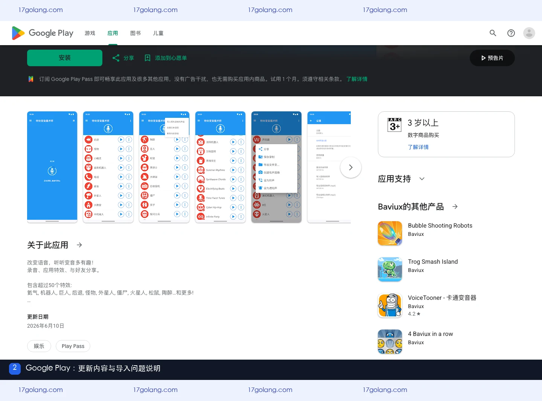Image resolution: width=542 pixels, height=401 pixels.
Task: Open first screenshot with blue recording screen
Action: (52, 167)
